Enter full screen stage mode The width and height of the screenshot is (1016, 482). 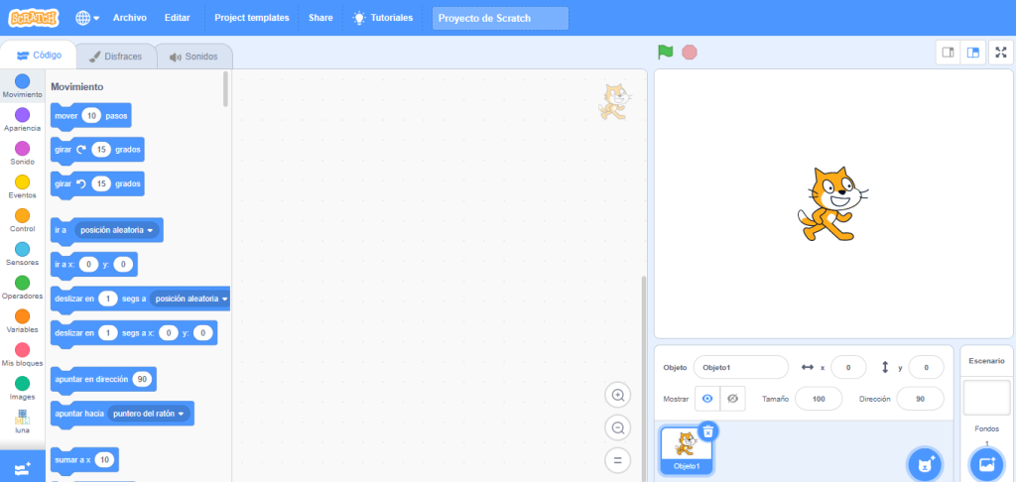tap(1000, 53)
